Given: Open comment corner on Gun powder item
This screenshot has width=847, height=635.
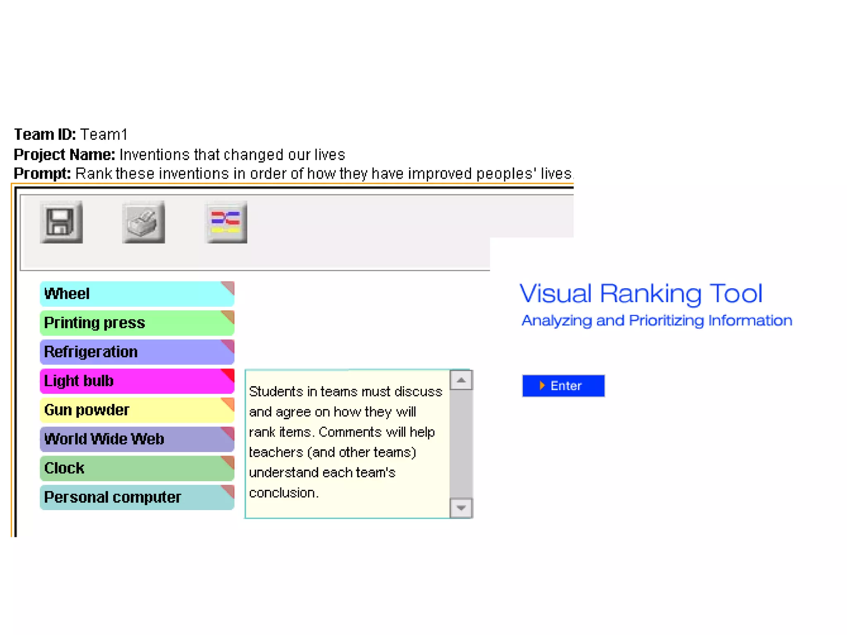Looking at the screenshot, I should [x=230, y=403].
